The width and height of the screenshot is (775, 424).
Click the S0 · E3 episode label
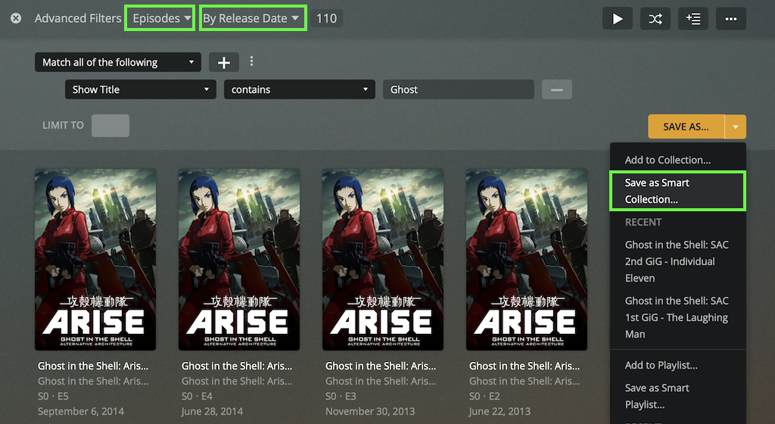(x=341, y=396)
